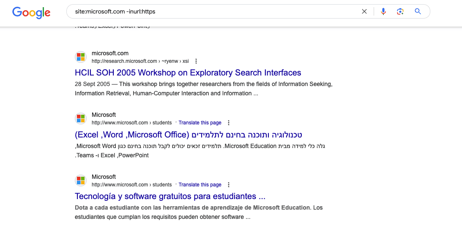
Task: Open the three-dot menu for the Spanish result
Action: 229,185
